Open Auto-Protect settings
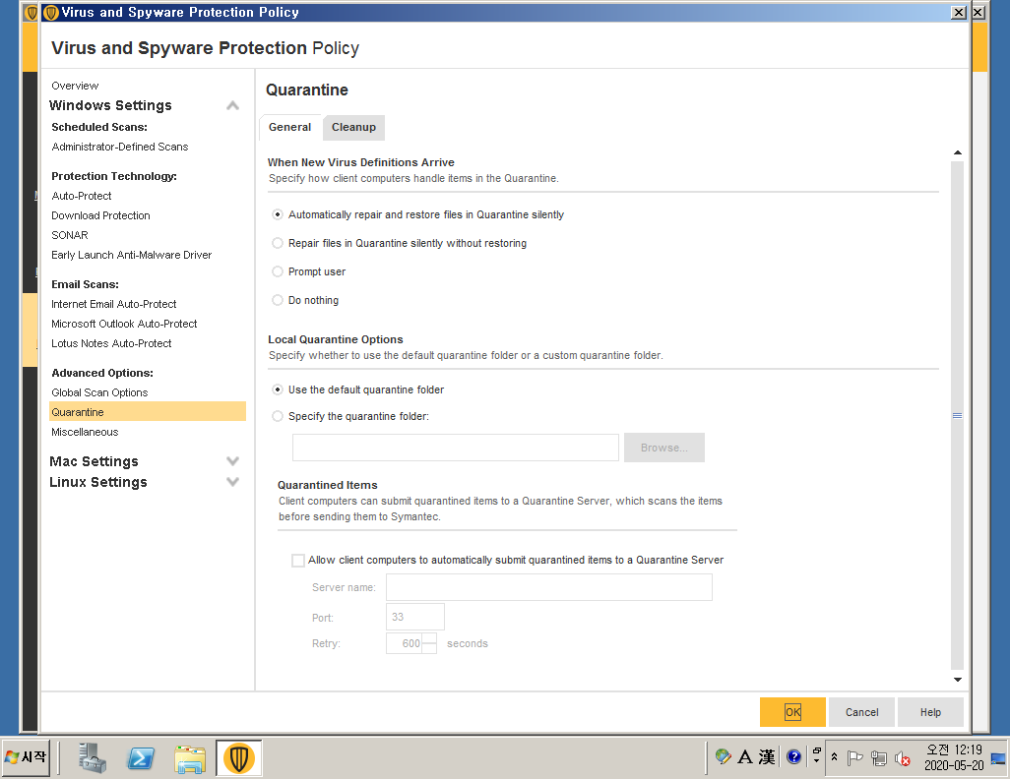This screenshot has height=779, width=1010. tap(81, 196)
